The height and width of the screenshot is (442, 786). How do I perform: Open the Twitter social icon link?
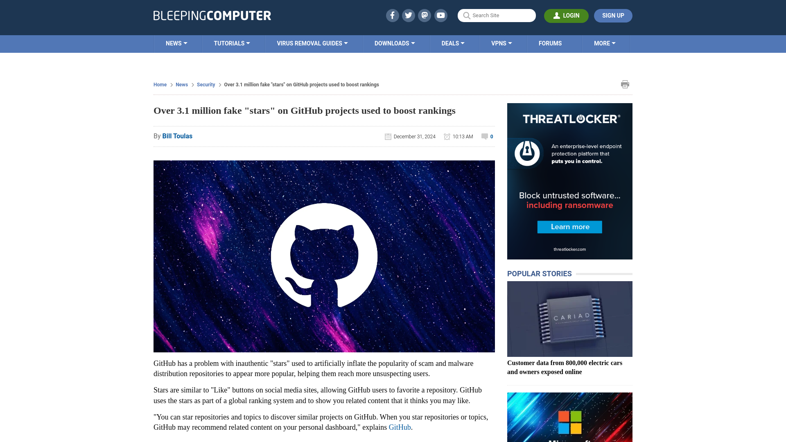point(408,15)
